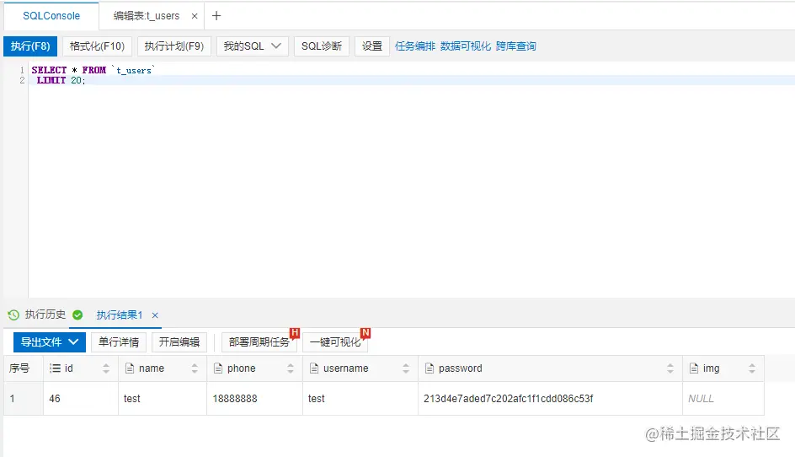Sort by the img column arrows
Image resolution: width=795 pixels, height=457 pixels.
tap(752, 368)
